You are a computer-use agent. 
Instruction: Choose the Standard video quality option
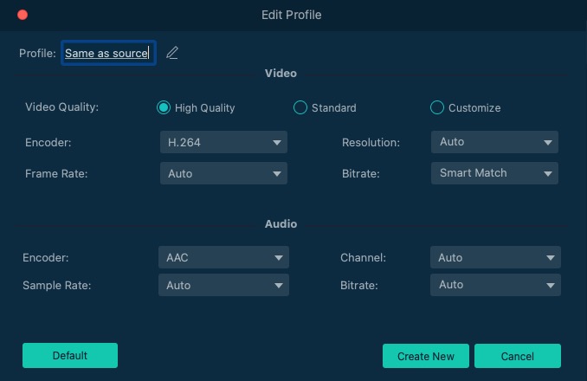coord(300,107)
